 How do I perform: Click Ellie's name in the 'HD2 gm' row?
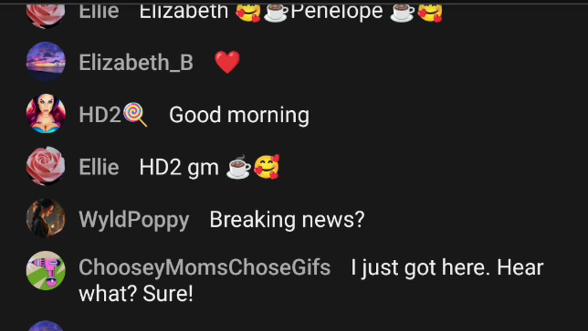tap(99, 167)
